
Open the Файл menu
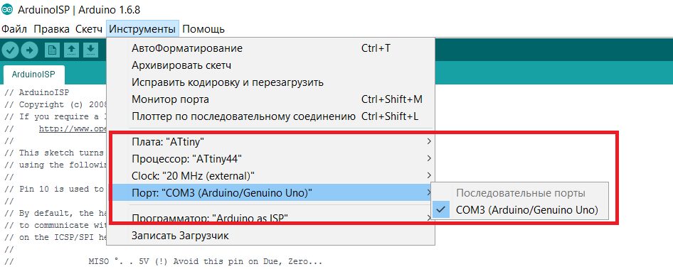(14, 29)
